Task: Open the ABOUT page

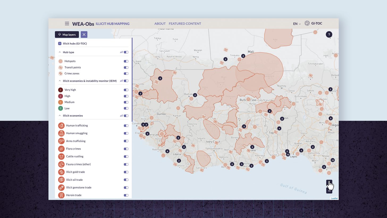Action: 160,24
